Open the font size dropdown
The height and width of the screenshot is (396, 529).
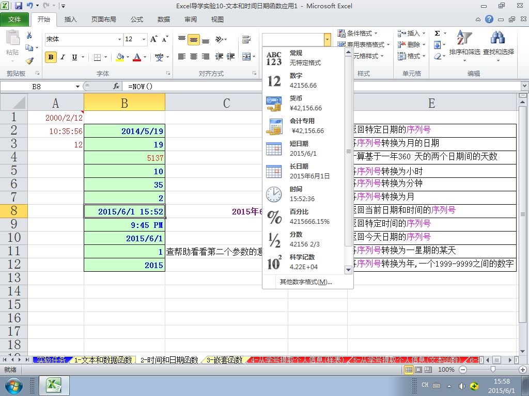coord(144,39)
